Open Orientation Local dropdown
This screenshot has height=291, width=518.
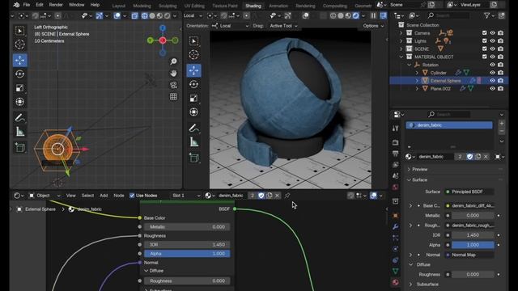pyautogui.click(x=230, y=26)
